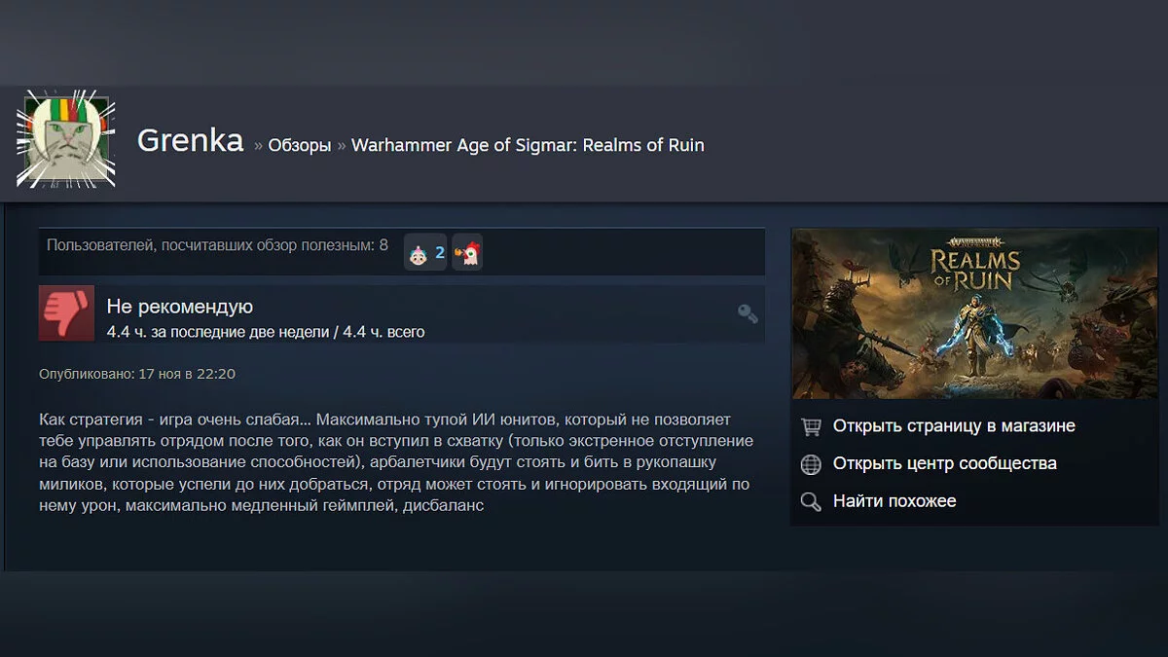Viewport: 1168px width, 657px height.
Task: Click the publication date 17 ноя в 22:20
Action: (x=187, y=374)
